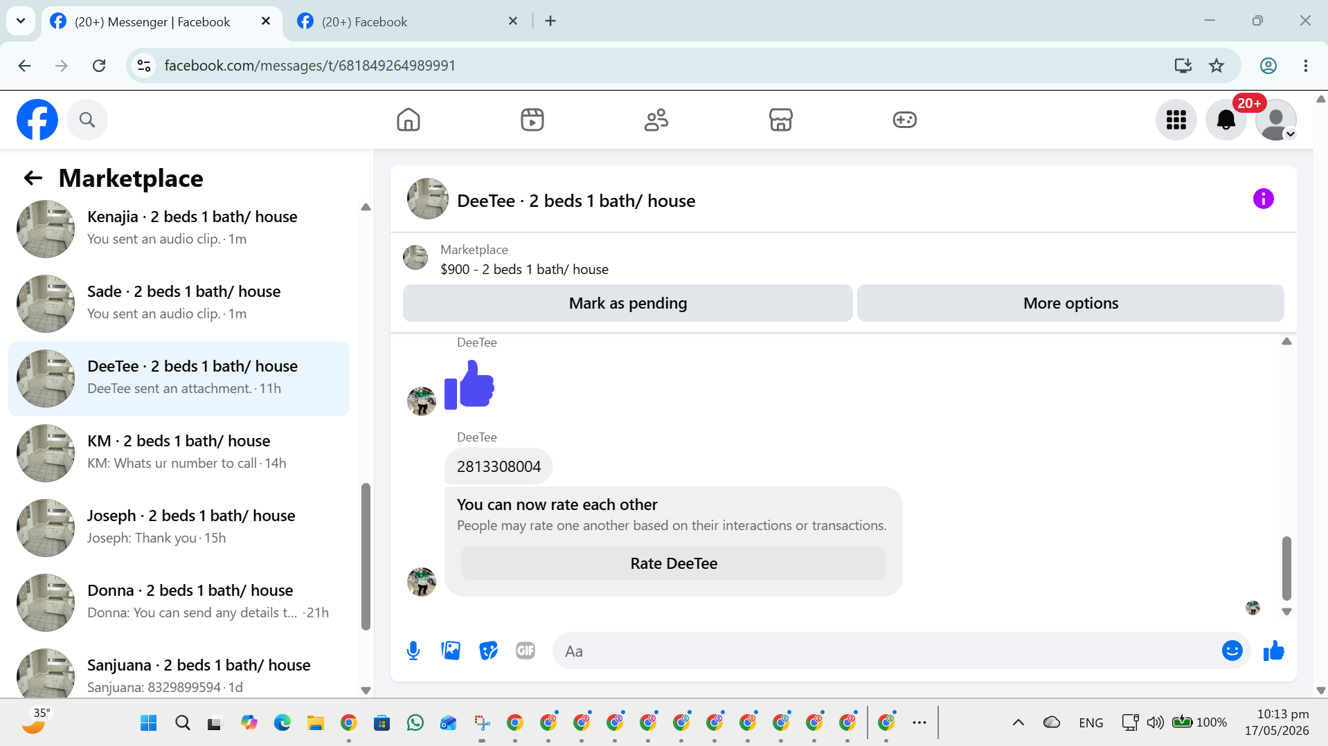Viewport: 1328px width, 746px height.
Task: Send a thumbs-up like in chat
Action: pos(1274,651)
